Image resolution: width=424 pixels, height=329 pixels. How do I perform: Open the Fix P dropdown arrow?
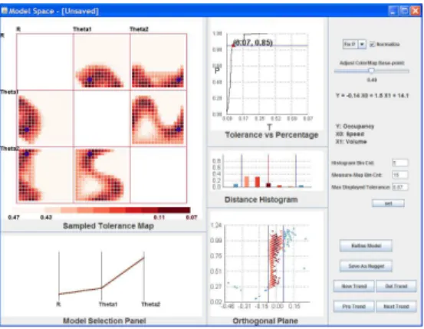[362, 44]
